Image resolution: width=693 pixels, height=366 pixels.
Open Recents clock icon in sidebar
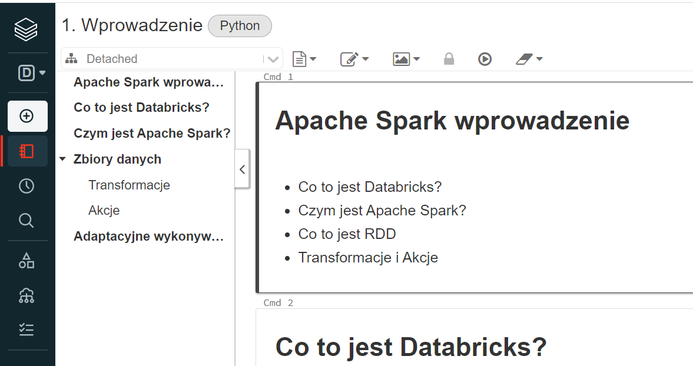[x=26, y=186]
